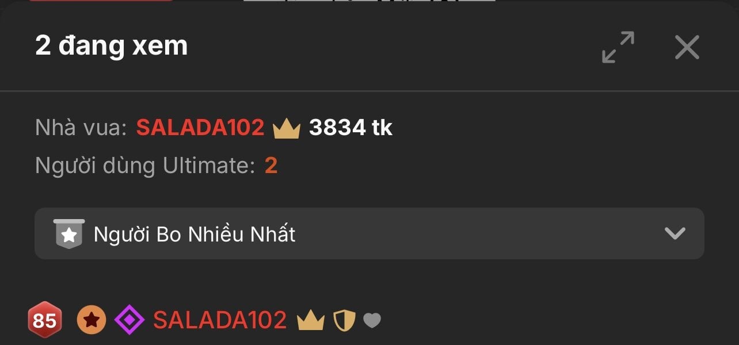
Task: Expand the viewers panel to fullscreen
Action: (x=618, y=47)
